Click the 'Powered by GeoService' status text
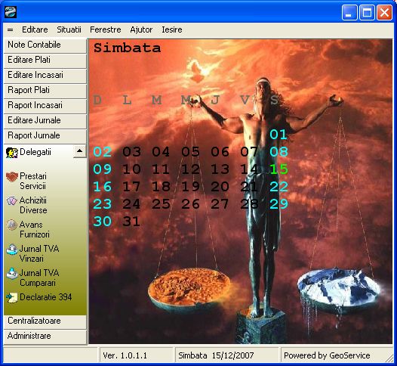 (327, 355)
